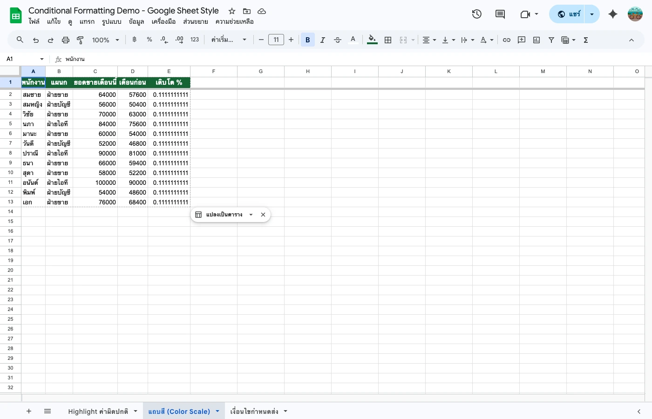This screenshot has height=419, width=652.
Task: Open the text color picker
Action: 353,40
